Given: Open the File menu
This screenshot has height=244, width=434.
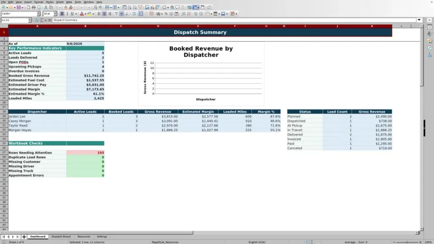Looking at the screenshot, I should click(3, 2).
